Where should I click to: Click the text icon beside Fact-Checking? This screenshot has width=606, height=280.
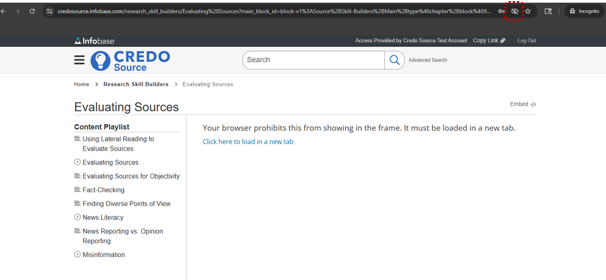[77, 190]
